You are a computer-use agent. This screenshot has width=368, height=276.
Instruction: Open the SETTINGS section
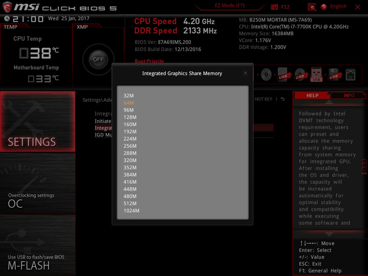pyautogui.click(x=37, y=121)
